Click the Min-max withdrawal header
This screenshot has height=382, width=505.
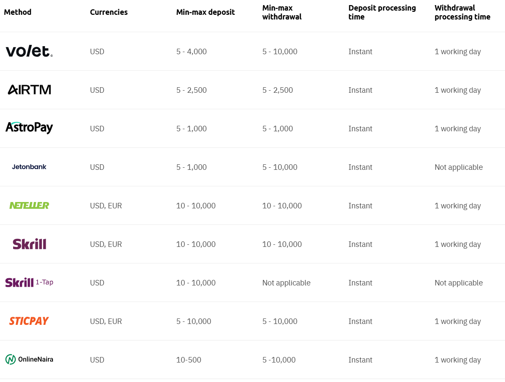(x=282, y=12)
